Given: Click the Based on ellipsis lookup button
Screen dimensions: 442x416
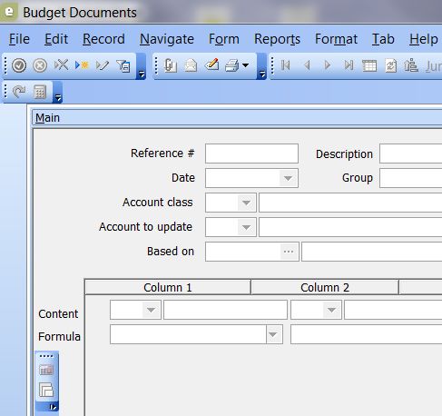Looking at the screenshot, I should 289,252.
